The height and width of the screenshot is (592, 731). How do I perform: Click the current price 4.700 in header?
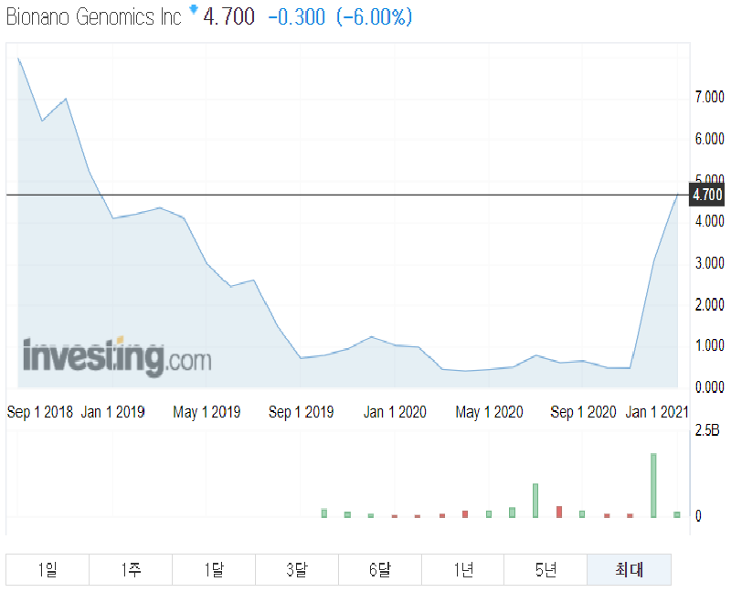coord(229,17)
